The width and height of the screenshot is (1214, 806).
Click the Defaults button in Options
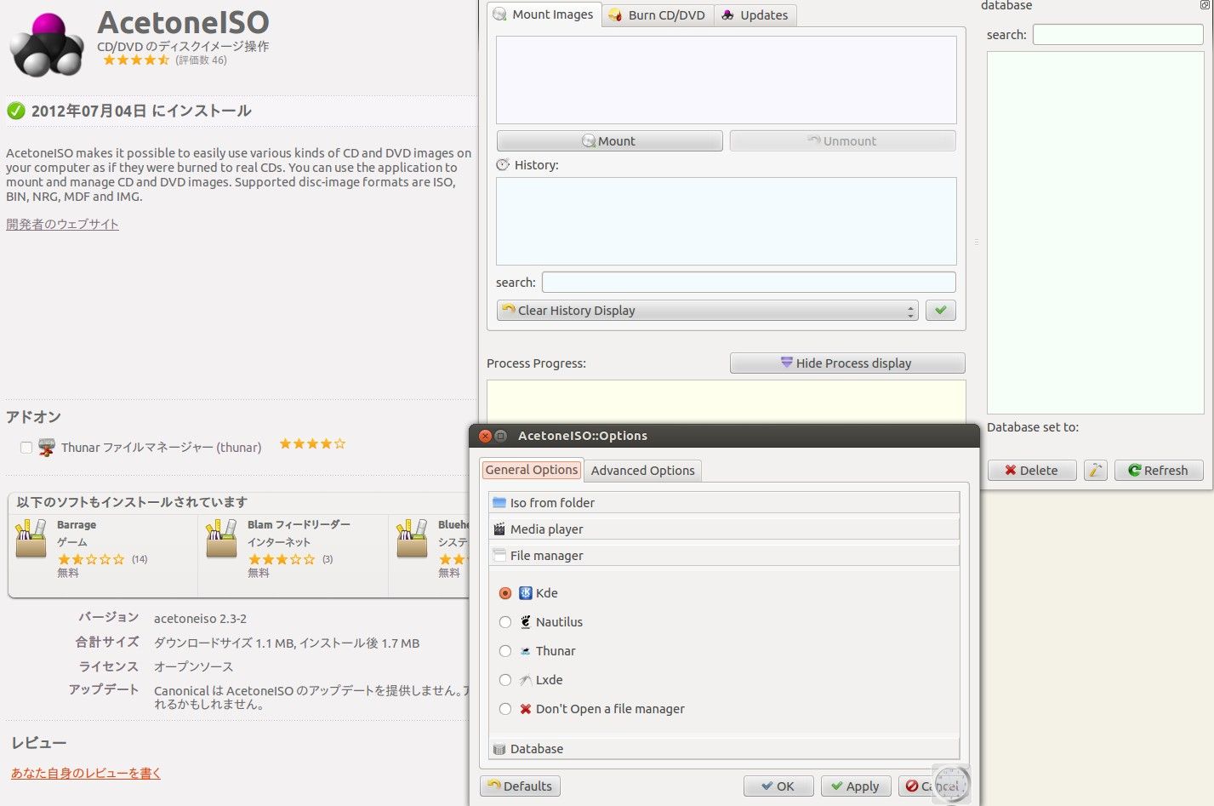click(x=520, y=786)
